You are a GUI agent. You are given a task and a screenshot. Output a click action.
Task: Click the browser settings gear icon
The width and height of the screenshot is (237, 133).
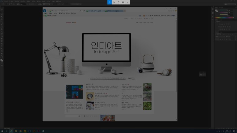click(x=174, y=11)
